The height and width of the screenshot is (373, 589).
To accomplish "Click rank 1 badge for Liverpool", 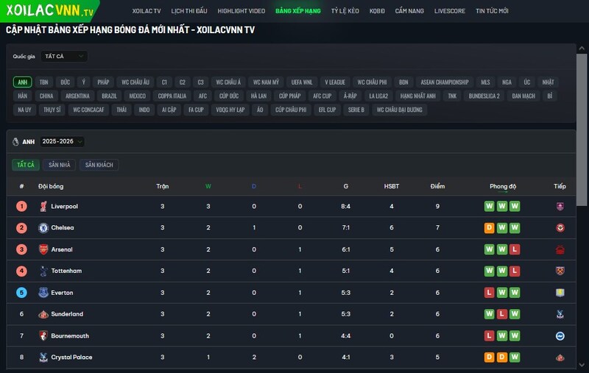I will tap(22, 207).
